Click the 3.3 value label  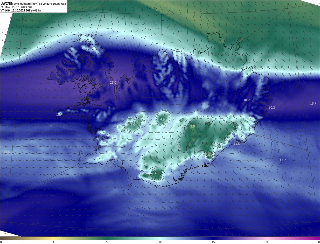[209, 155]
